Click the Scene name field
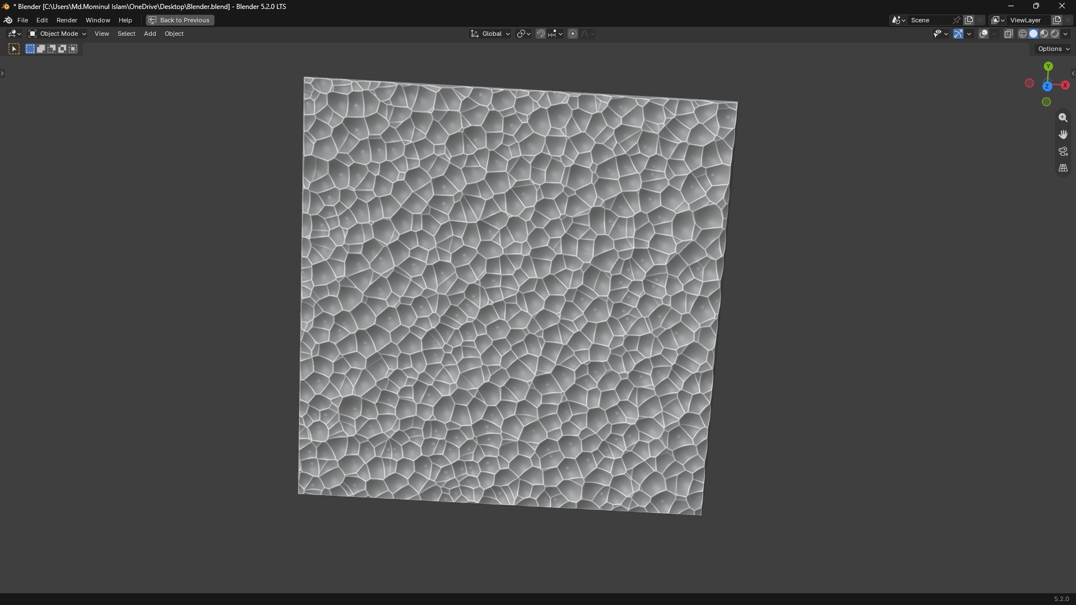This screenshot has height=605, width=1076. [929, 20]
